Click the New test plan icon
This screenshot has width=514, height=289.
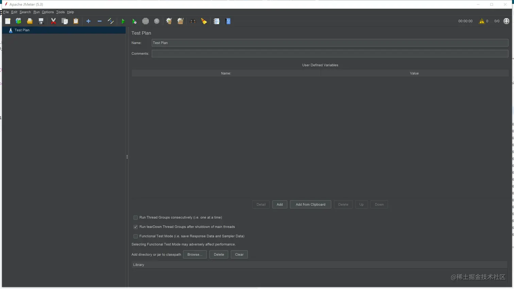pos(7,21)
